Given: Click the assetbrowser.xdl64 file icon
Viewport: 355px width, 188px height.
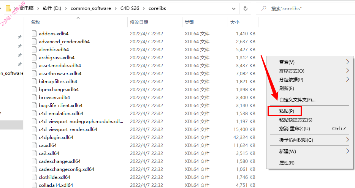Looking at the screenshot, I should coord(34,73).
